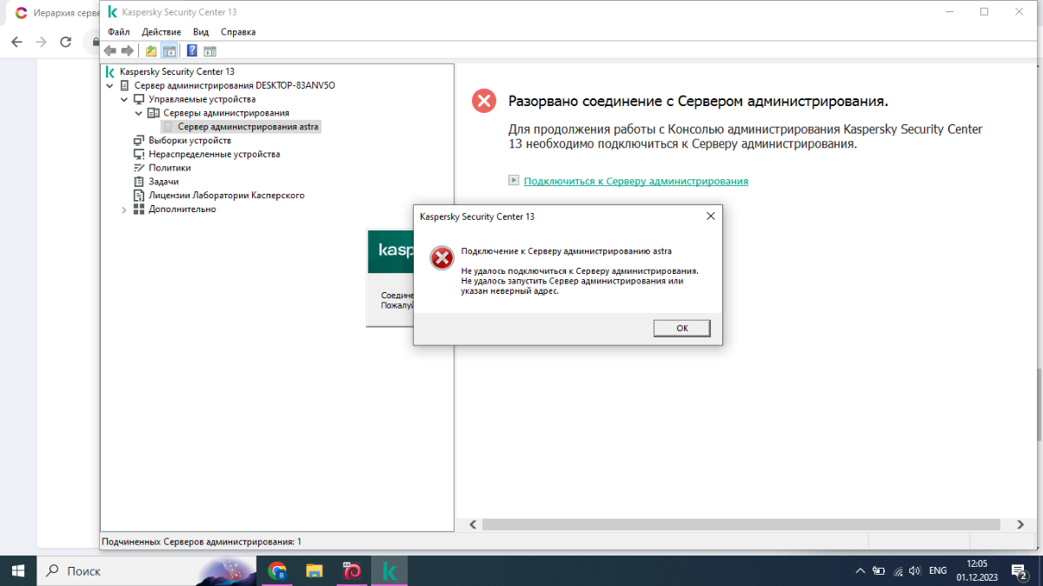Click the Политики icon in tree
Image resolution: width=1043 pixels, height=586 pixels.
click(x=139, y=168)
